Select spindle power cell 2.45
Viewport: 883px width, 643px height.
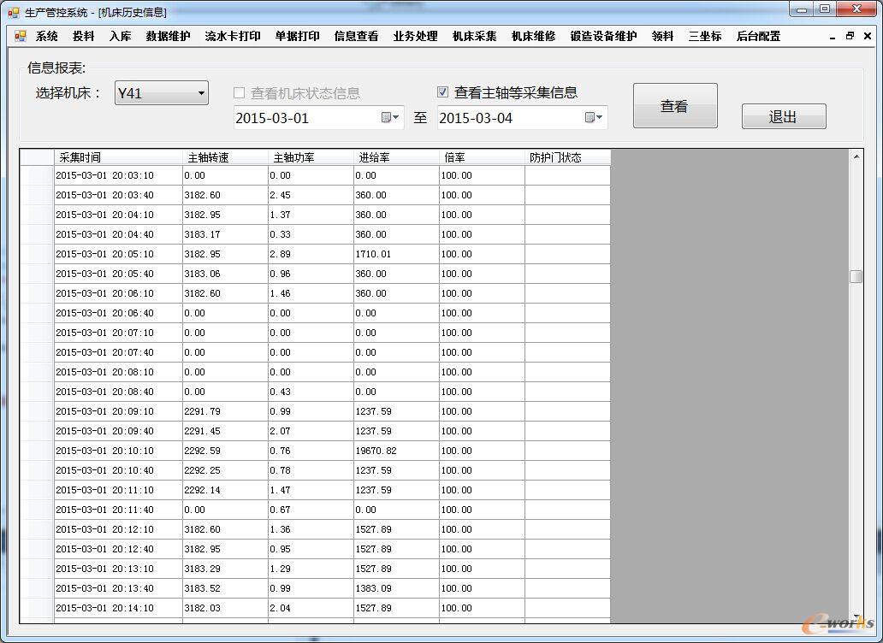(311, 195)
